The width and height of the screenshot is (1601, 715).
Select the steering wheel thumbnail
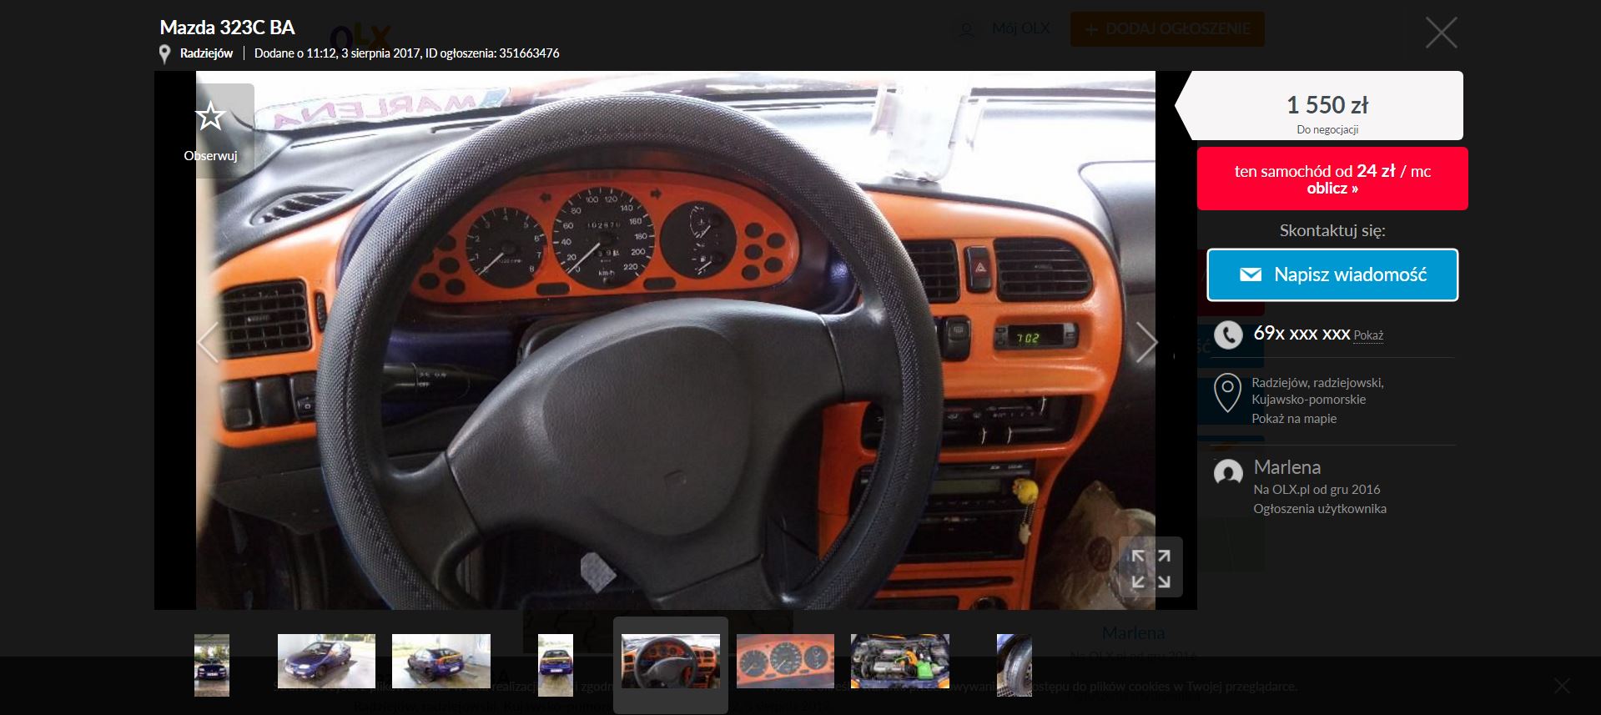(x=671, y=661)
